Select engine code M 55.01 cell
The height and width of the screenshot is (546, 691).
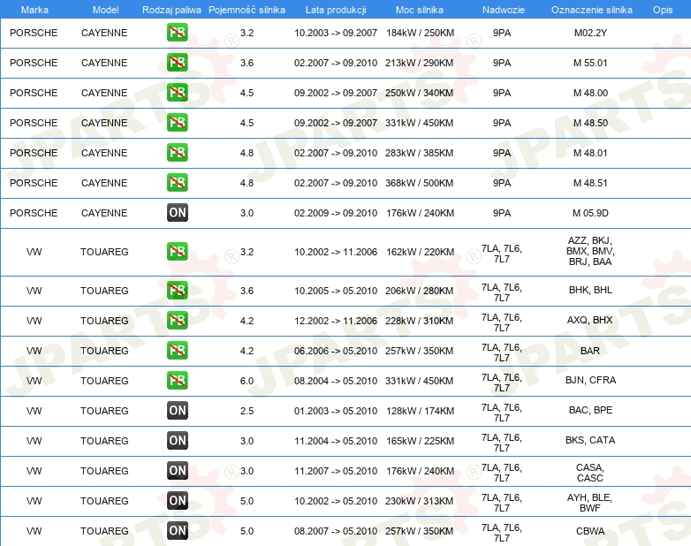(590, 63)
